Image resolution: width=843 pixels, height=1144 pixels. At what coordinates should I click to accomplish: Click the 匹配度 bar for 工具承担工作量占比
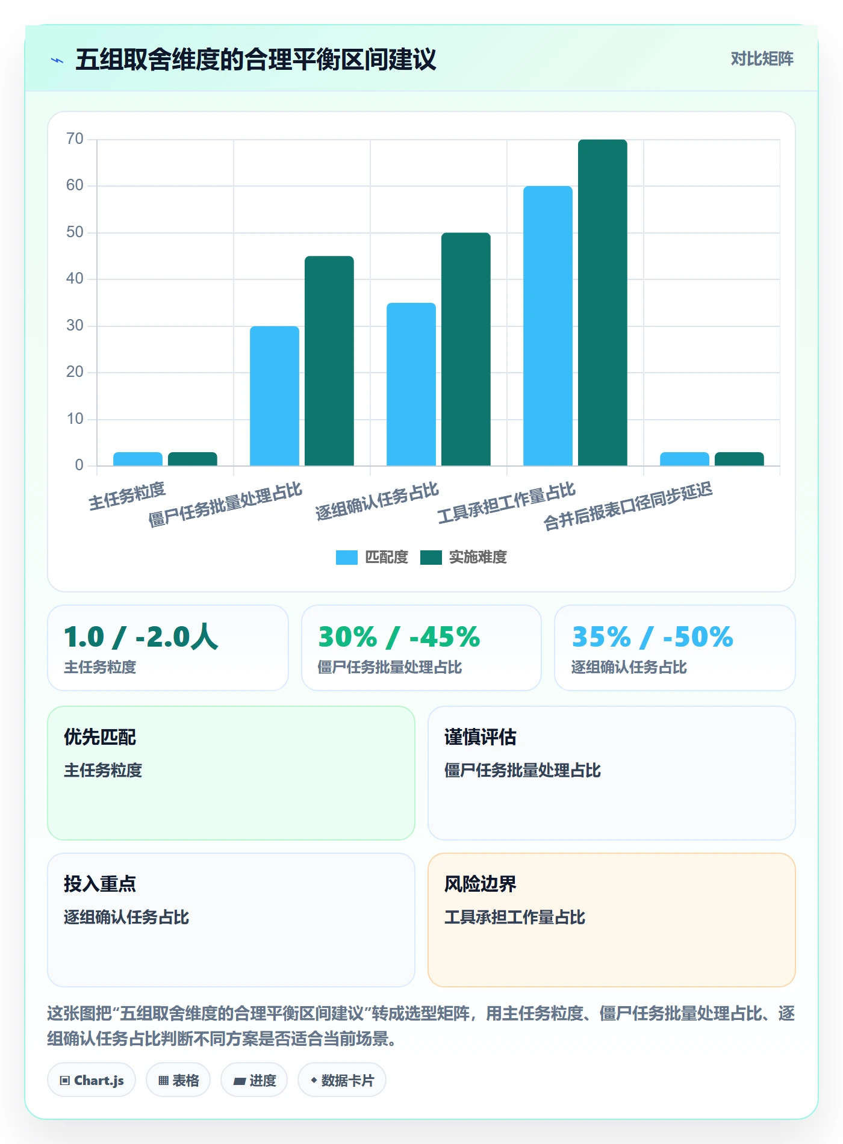[x=548, y=326]
